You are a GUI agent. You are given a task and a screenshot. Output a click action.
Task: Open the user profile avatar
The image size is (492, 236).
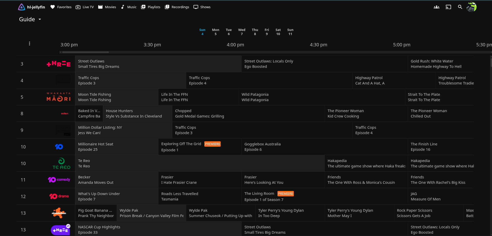click(x=471, y=7)
